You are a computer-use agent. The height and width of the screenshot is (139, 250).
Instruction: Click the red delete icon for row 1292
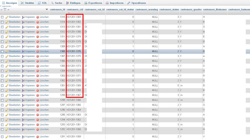point(38,129)
